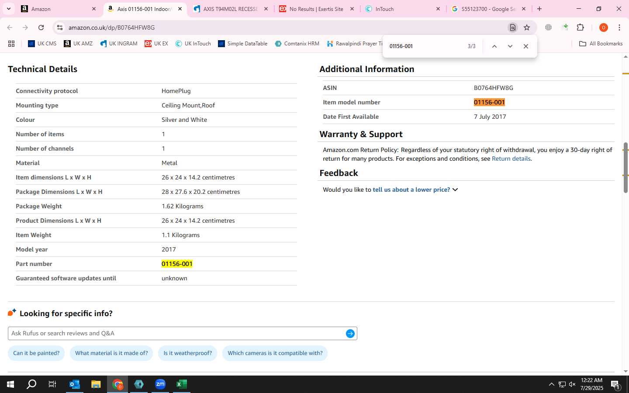
Task: Click the address bar URL
Action: click(111, 28)
